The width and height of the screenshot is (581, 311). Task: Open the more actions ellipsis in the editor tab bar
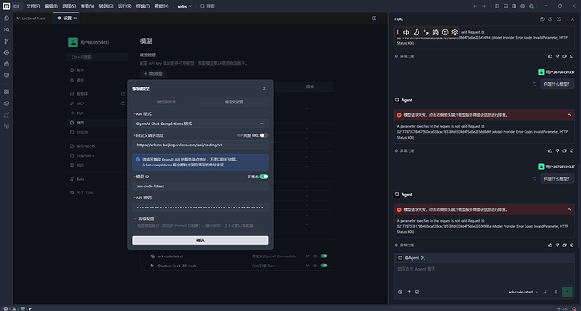382,18
